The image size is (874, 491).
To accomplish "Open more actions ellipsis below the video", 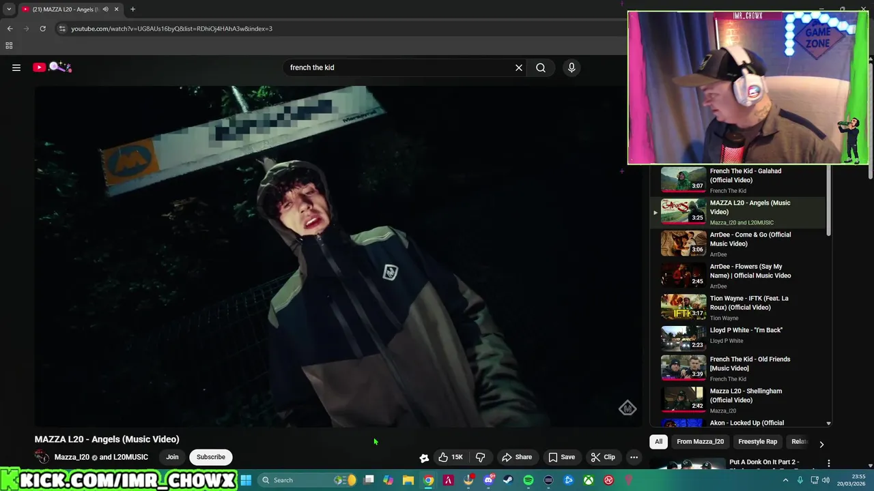I will (x=634, y=457).
